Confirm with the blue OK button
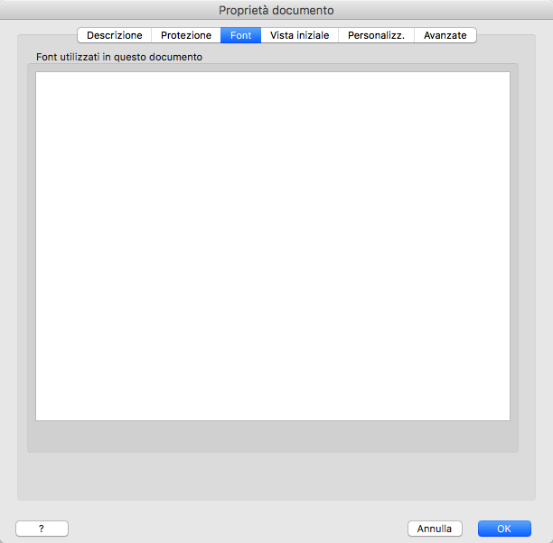Screen dimensions: 553x543 point(504,529)
